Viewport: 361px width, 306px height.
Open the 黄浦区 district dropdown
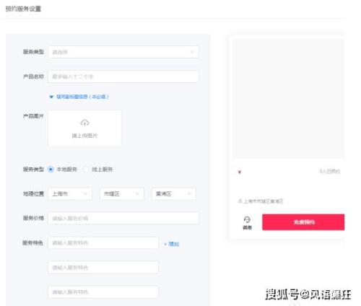click(173, 194)
